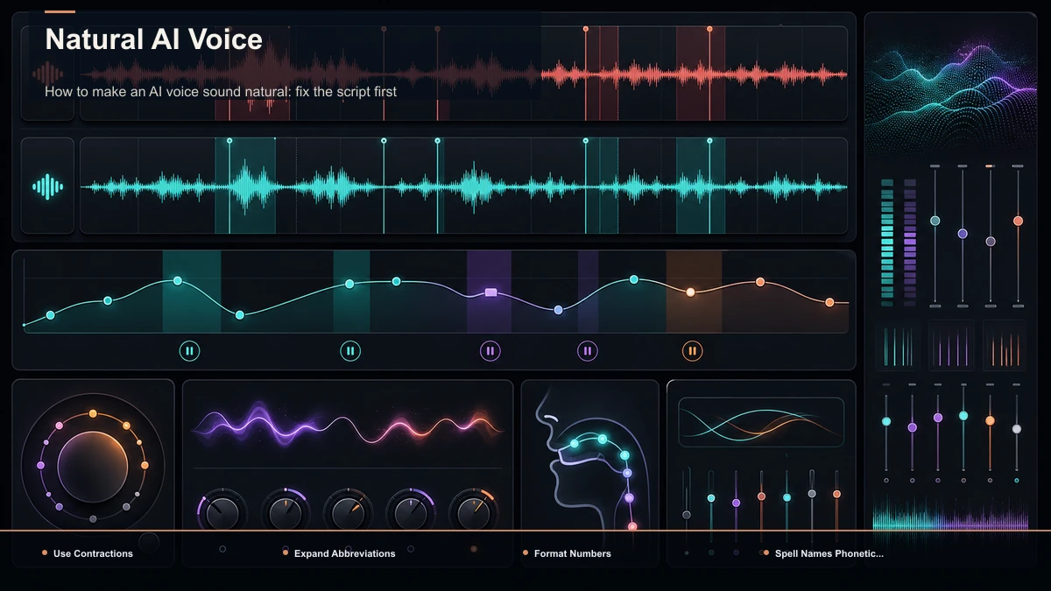The width and height of the screenshot is (1051, 591).
Task: Click the leftmost teal pause button
Action: pyautogui.click(x=190, y=351)
